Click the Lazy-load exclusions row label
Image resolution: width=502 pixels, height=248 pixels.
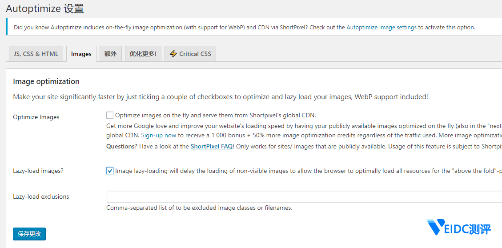pos(41,196)
